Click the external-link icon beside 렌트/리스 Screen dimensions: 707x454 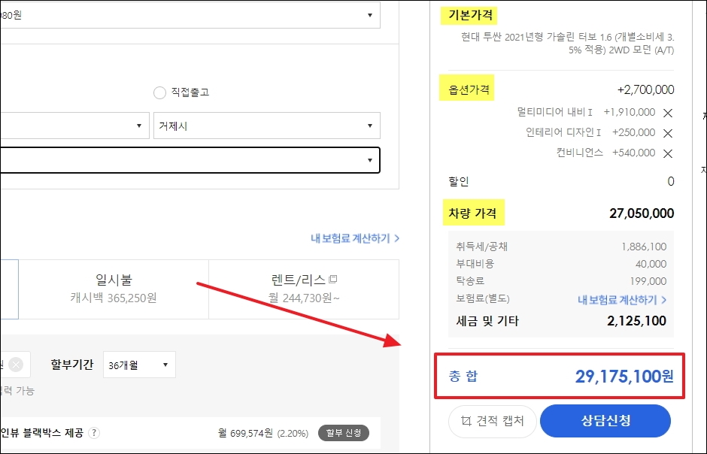(x=332, y=280)
